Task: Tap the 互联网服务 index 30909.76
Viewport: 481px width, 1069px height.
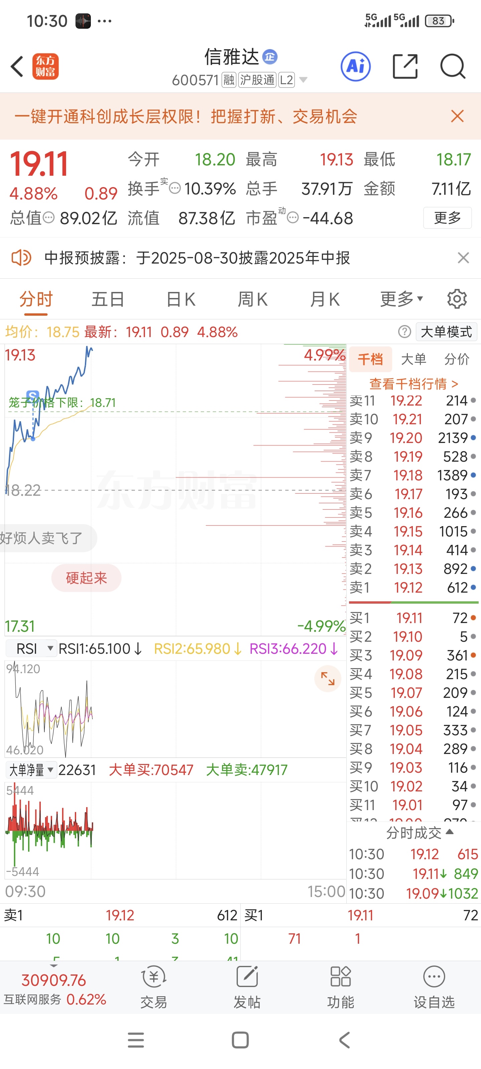Action: coord(54,989)
